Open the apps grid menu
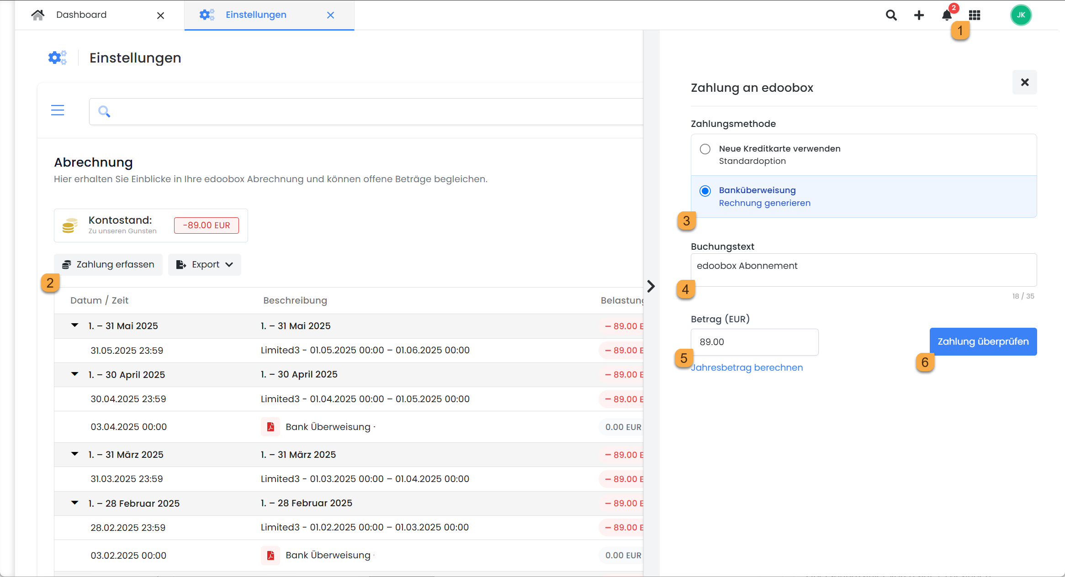The height and width of the screenshot is (577, 1065). [x=975, y=15]
